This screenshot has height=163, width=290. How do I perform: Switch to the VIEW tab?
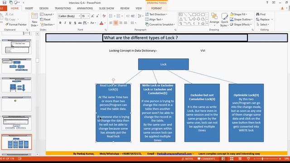click(139, 8)
